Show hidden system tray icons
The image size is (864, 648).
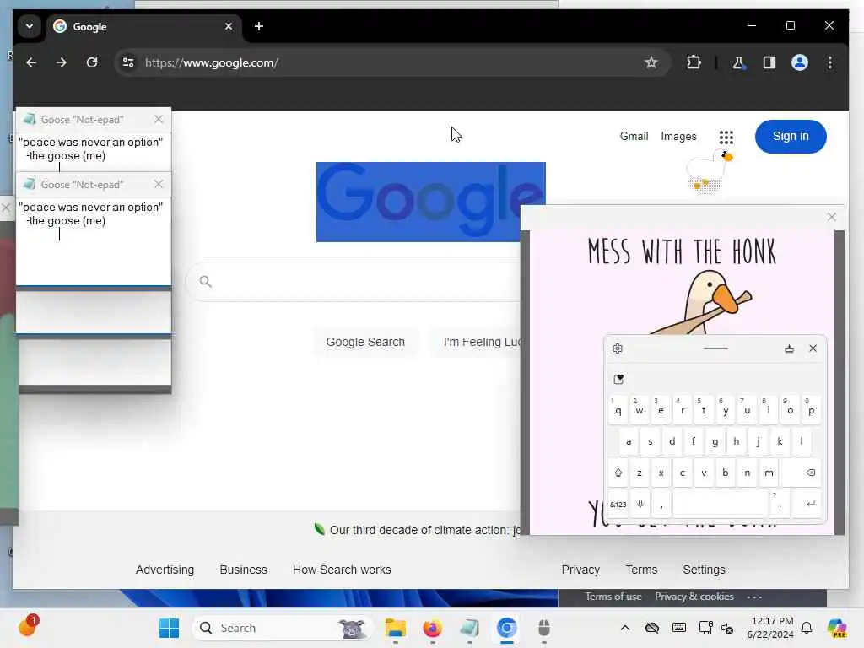point(625,628)
